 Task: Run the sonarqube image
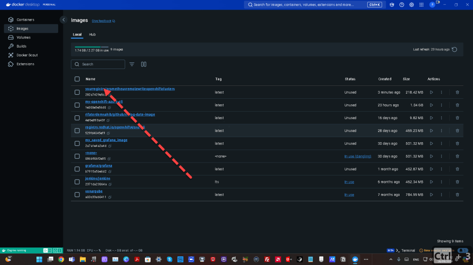(431, 195)
